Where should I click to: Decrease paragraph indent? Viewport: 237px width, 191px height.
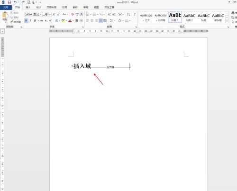109,15
